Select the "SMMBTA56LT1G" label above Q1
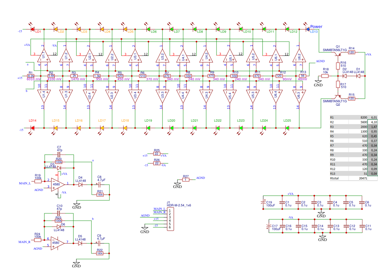 (x=335, y=50)
